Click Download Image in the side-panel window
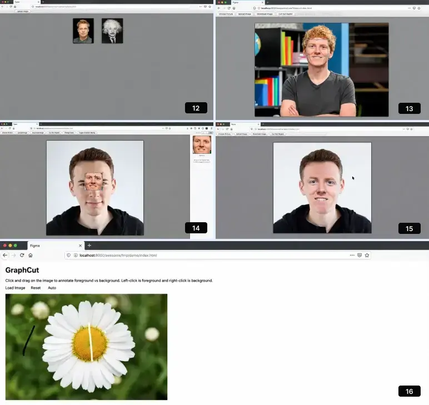Viewport: 429px width, 405px height. [38, 133]
